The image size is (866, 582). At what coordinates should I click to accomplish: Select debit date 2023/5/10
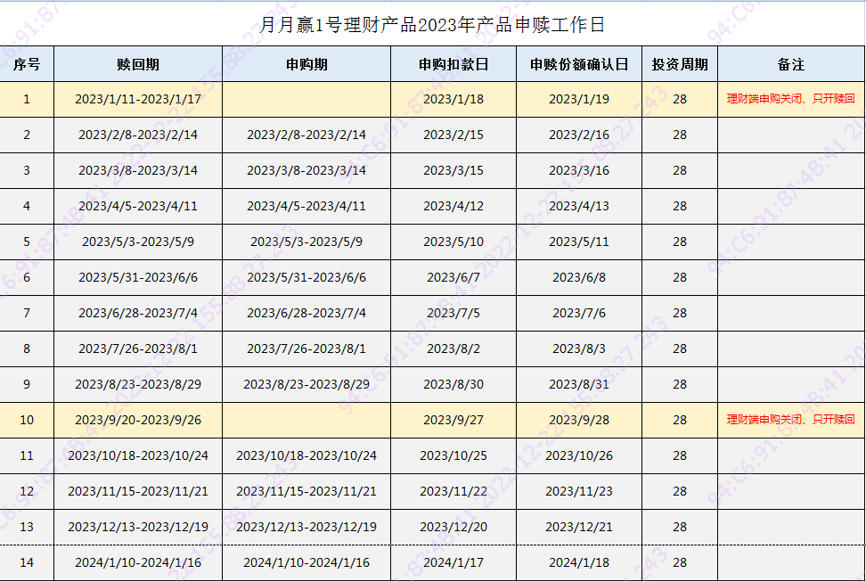point(453,242)
